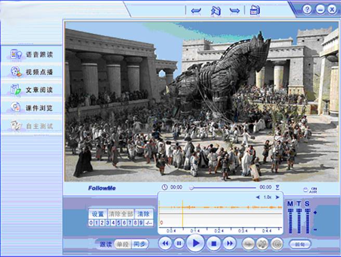Click the 自主测试 test paper icon
This screenshot has width=341, height=257.
(16, 126)
